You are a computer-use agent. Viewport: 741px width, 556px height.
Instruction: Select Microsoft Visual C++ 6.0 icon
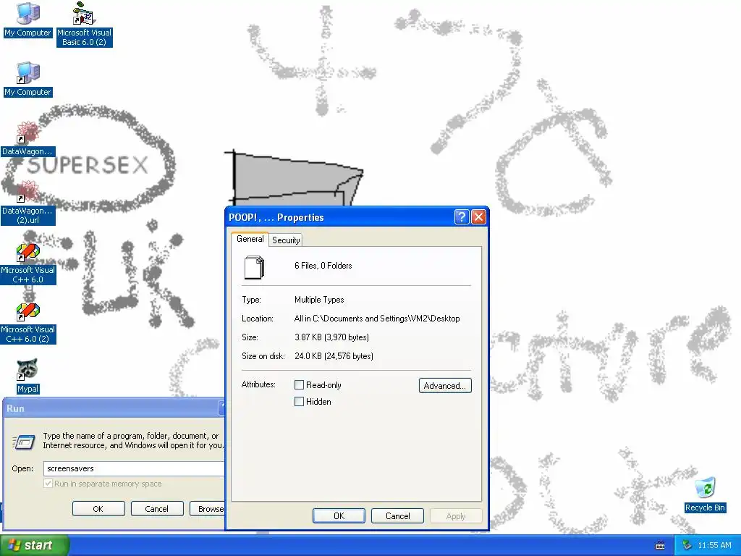(28, 264)
